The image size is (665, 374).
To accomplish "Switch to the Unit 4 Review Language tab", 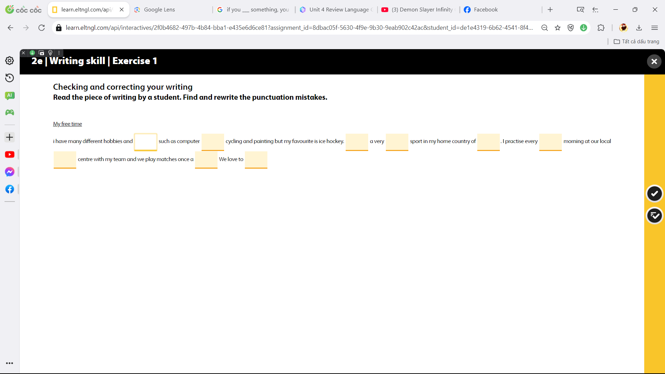I will coord(337,10).
